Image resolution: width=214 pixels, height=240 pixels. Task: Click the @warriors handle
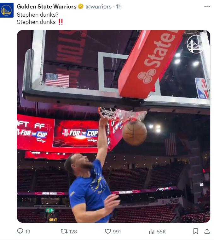pyautogui.click(x=99, y=7)
